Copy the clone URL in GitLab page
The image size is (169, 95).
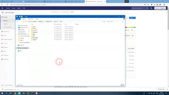tap(133, 36)
